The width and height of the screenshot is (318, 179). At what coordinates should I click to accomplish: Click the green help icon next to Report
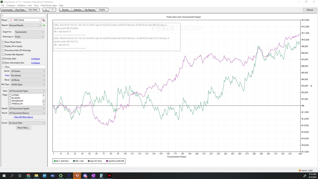pyautogui.click(x=44, y=25)
